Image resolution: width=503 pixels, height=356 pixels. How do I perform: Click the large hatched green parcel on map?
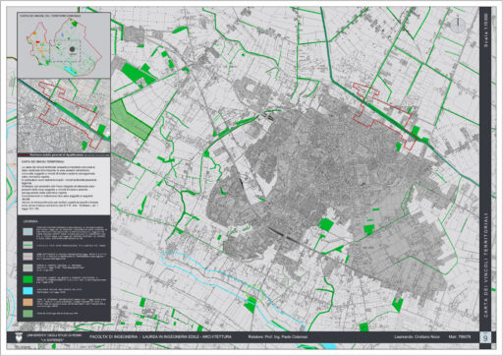pos(131,119)
